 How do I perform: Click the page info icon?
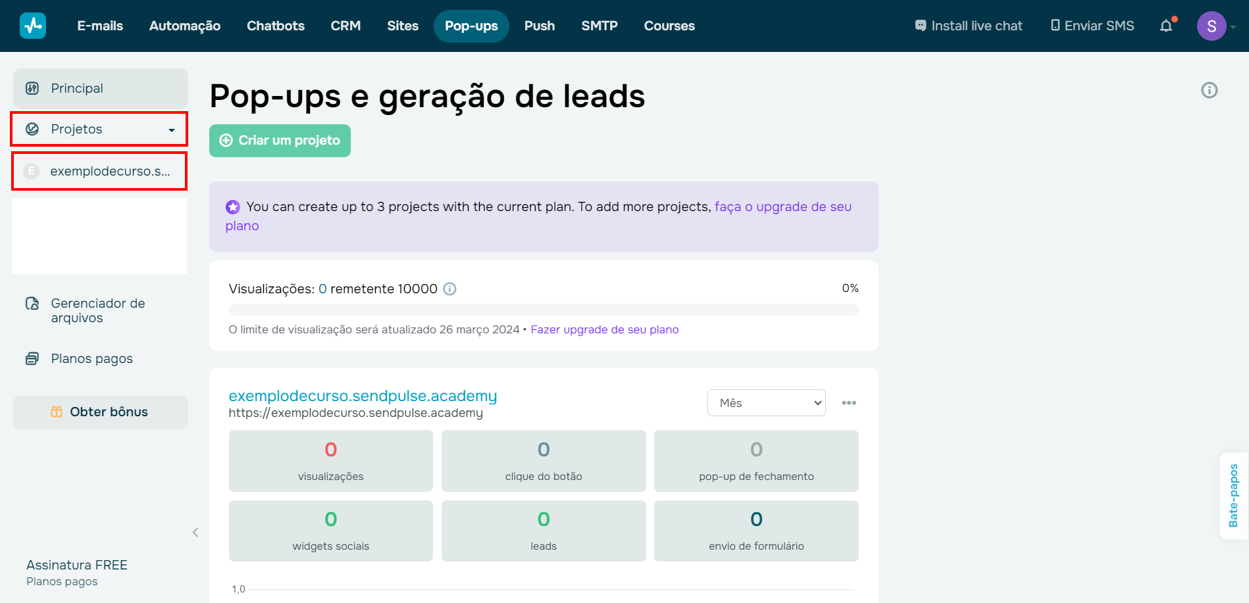point(1210,90)
